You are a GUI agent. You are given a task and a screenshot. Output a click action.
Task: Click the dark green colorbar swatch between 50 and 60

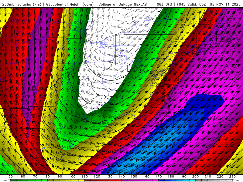coord(14,180)
